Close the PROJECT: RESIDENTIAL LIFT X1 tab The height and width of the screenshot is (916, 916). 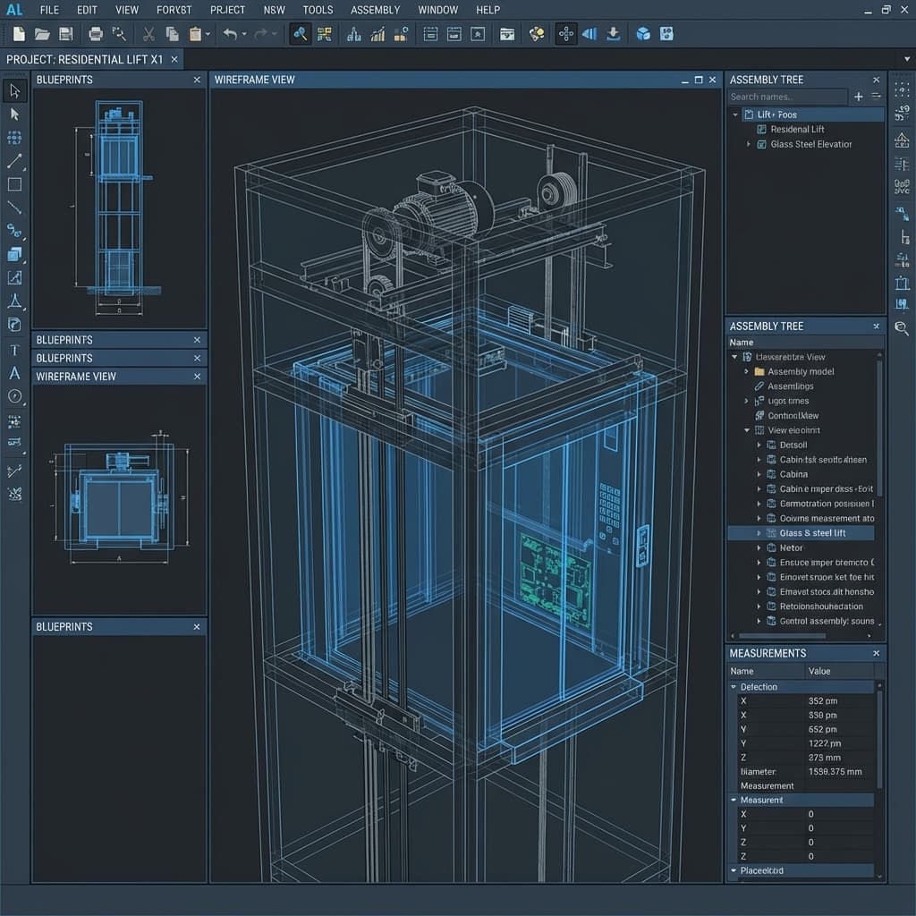[174, 59]
